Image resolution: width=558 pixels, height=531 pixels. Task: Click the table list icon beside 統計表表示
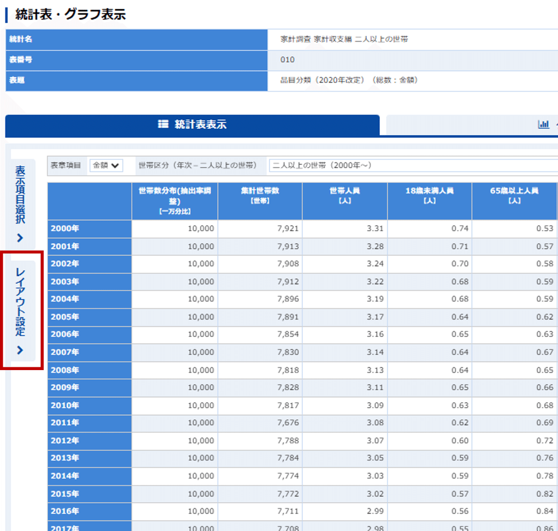(163, 124)
